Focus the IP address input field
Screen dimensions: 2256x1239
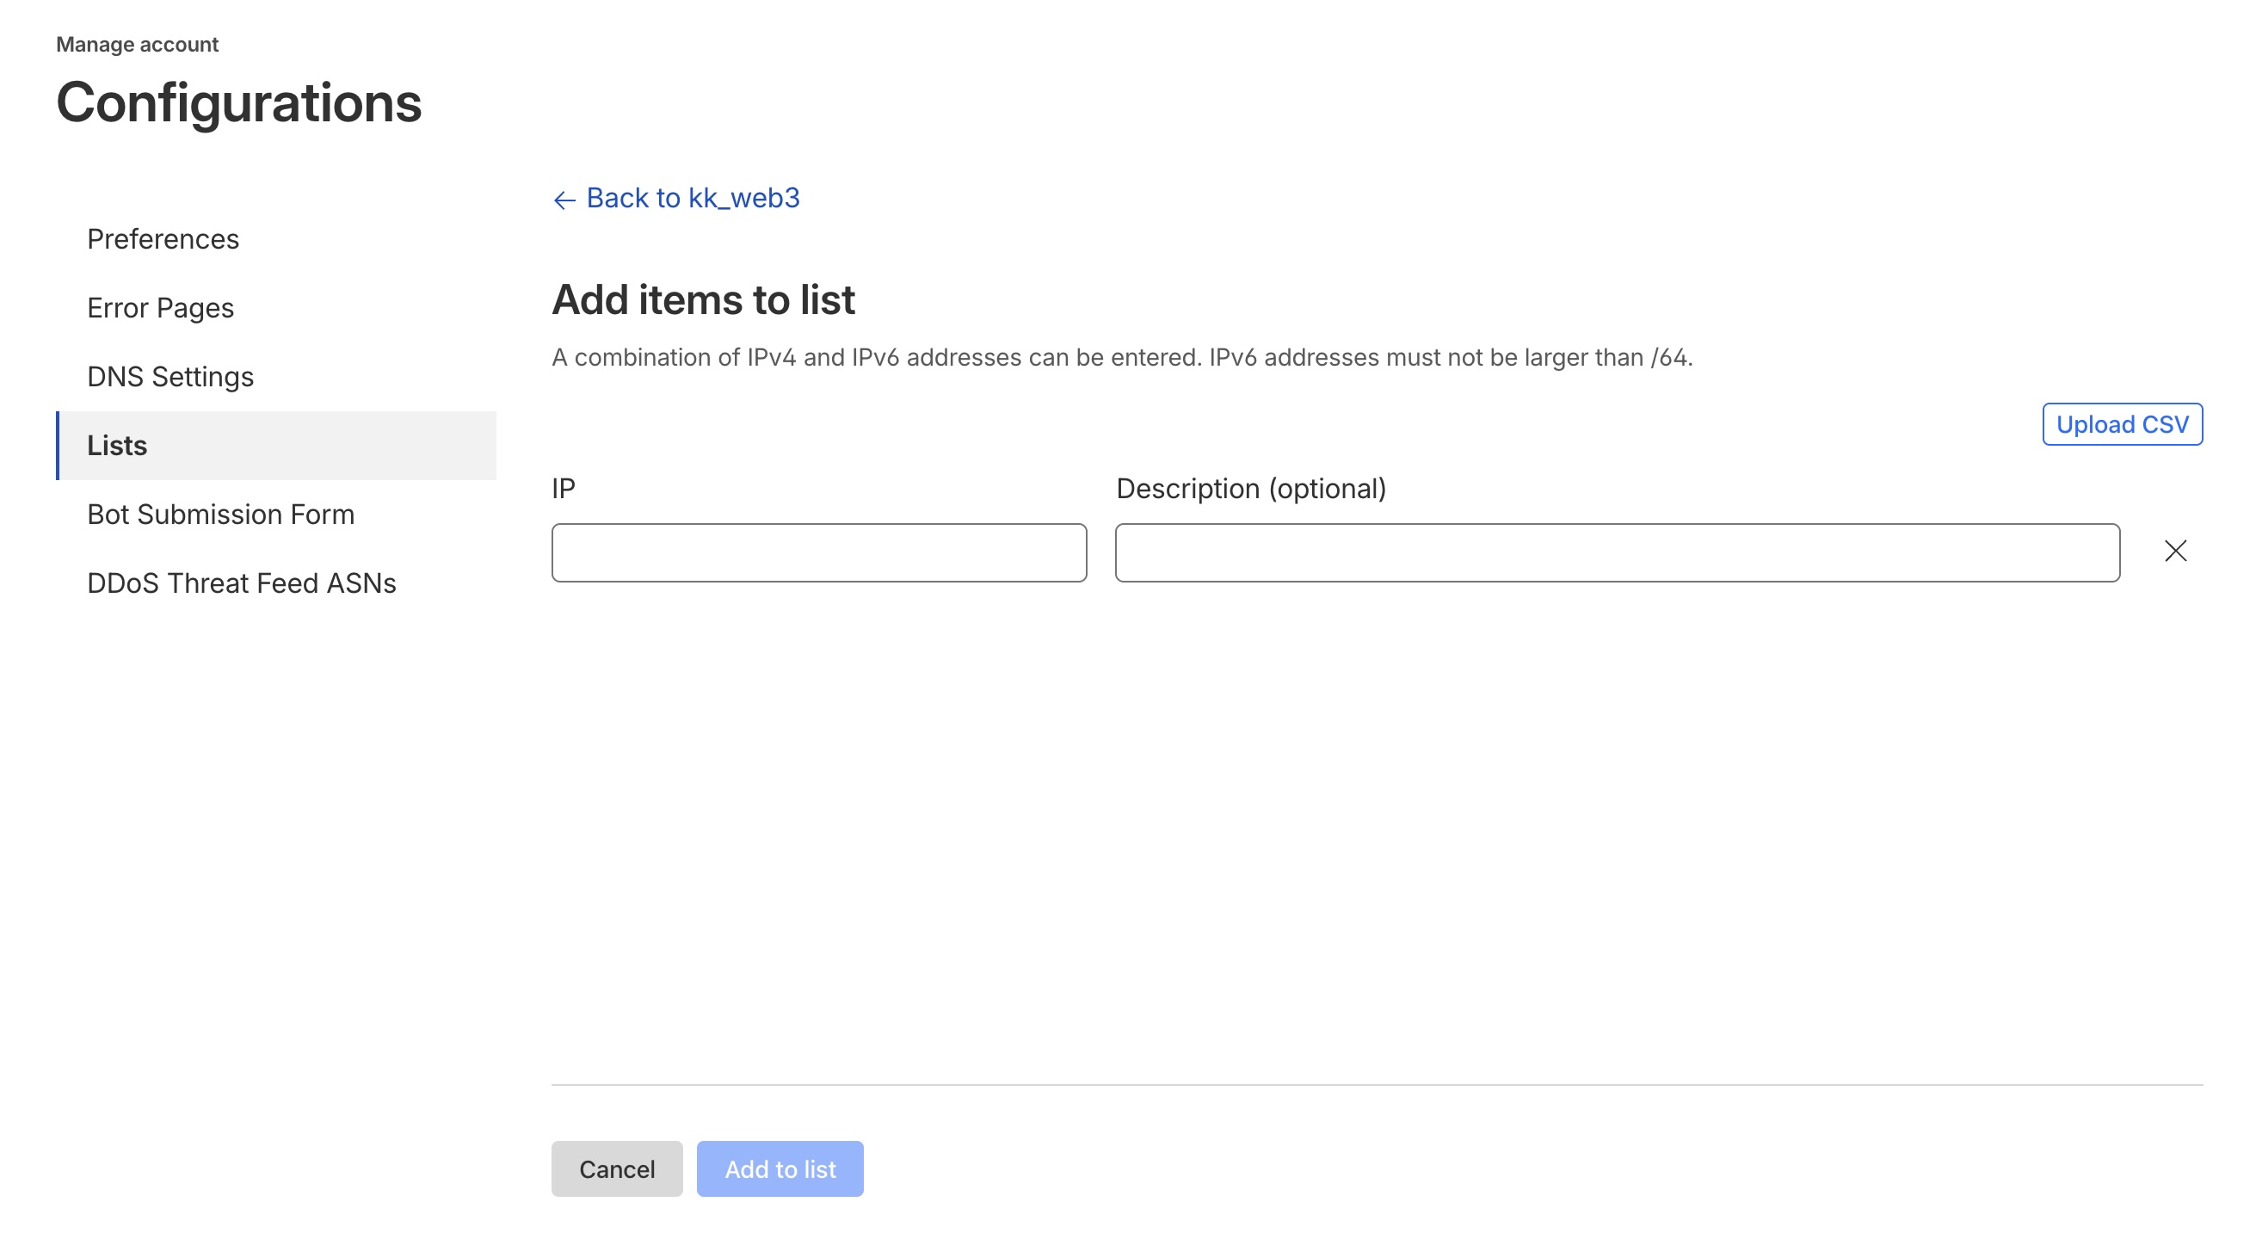(819, 552)
